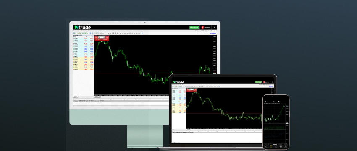The width and height of the screenshot is (357, 151).
Task: Click the t4trade logo on the monitor screen
Action: (82, 27)
